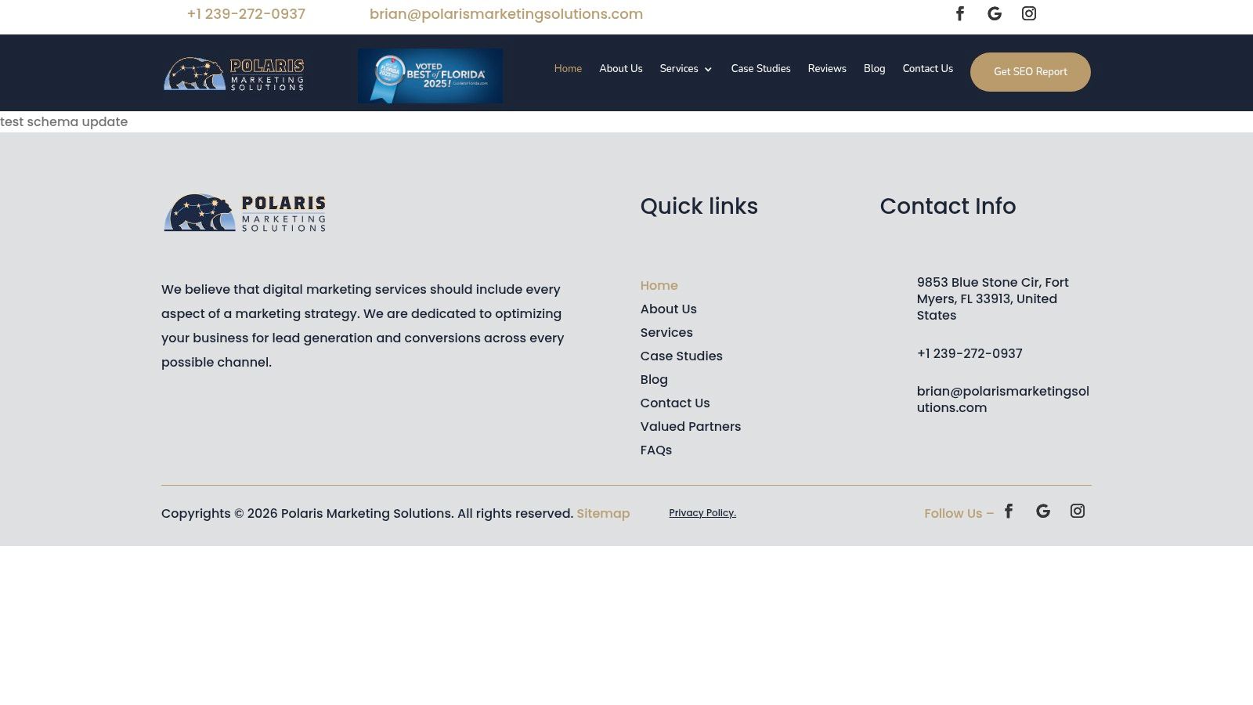The image size is (1253, 705).
Task: Click Voted Best of Florida 2025 badge
Action: pyautogui.click(x=431, y=76)
